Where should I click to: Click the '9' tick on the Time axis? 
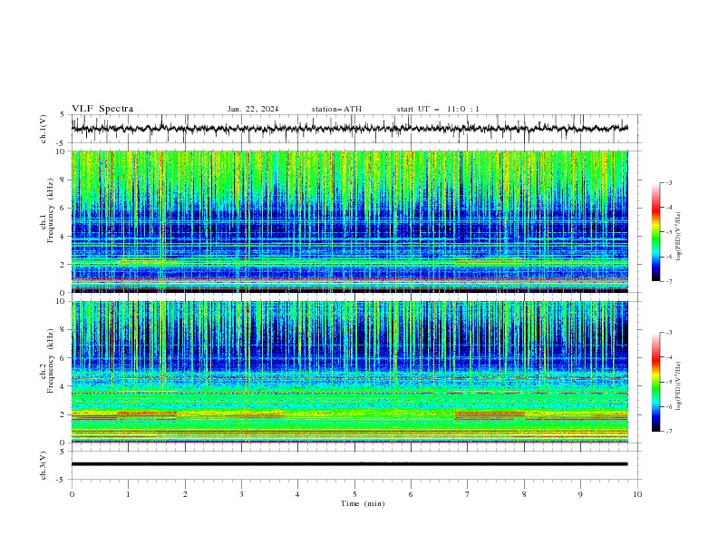pos(580,494)
